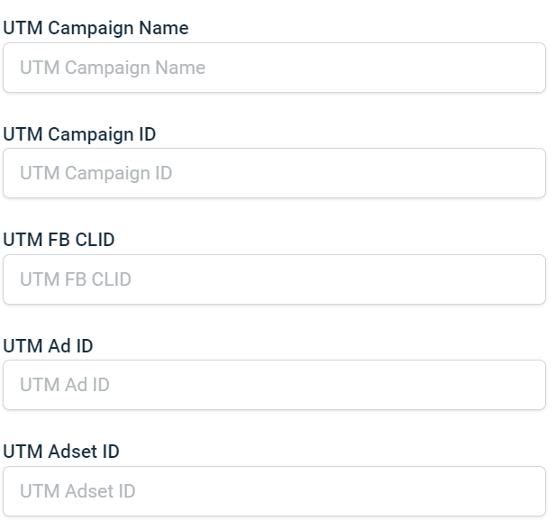Image resolution: width=556 pixels, height=530 pixels.
Task: Click the gray "UTM FB CLID" placeholder text
Action: click(x=76, y=279)
